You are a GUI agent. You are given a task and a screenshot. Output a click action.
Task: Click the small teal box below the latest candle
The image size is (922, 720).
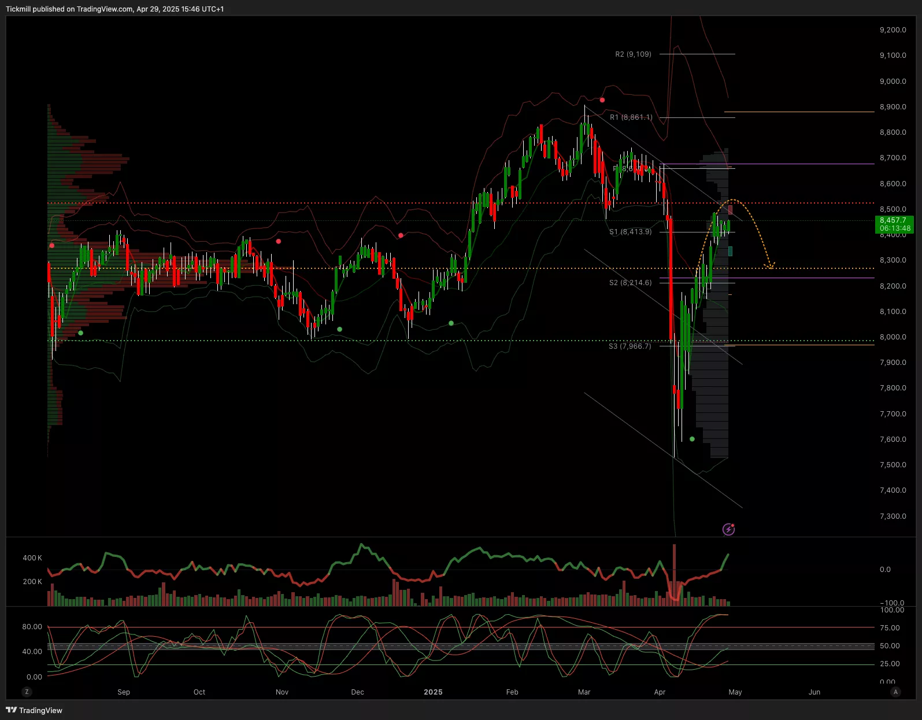pos(730,251)
